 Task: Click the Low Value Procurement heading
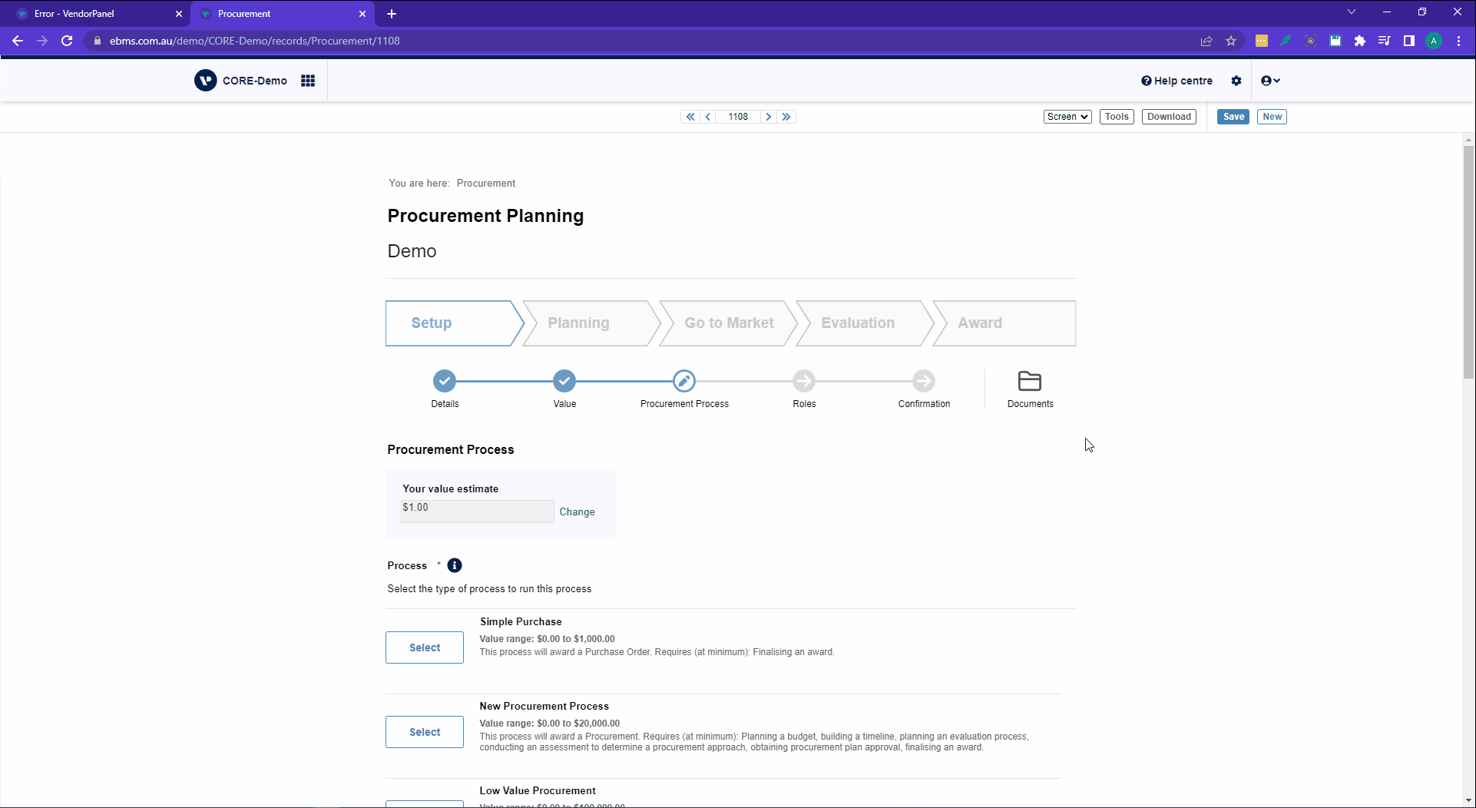point(538,790)
